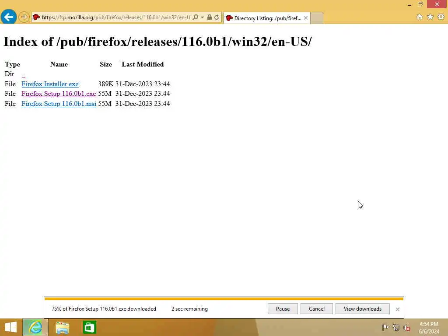
Task: Open the Windows Store taskbar icon
Action: [89, 327]
